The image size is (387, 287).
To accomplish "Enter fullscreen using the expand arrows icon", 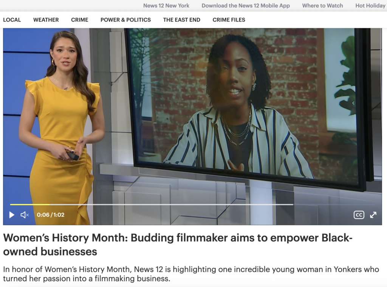I will coord(373,215).
